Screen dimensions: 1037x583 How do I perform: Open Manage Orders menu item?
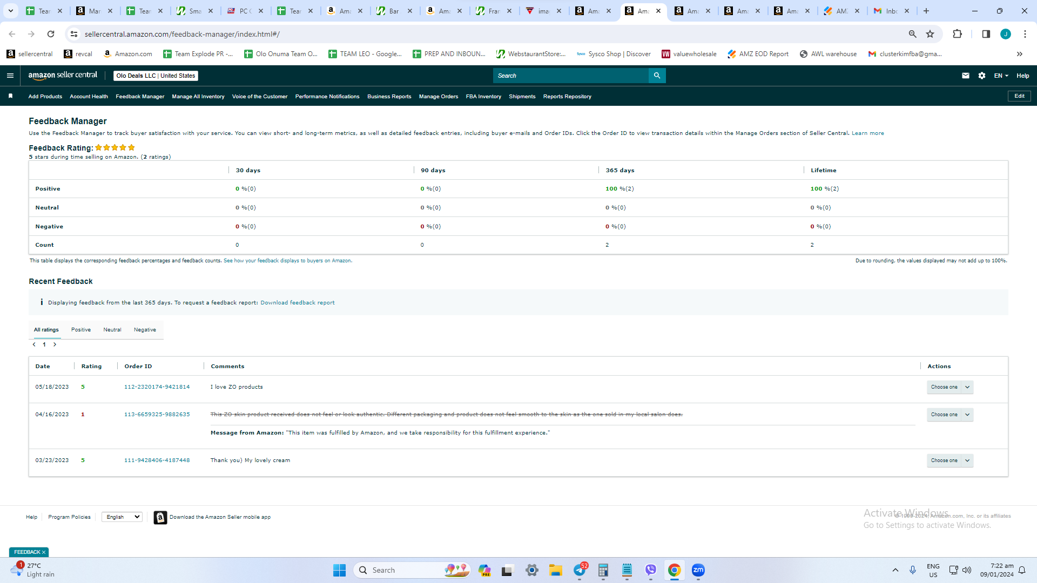click(439, 97)
